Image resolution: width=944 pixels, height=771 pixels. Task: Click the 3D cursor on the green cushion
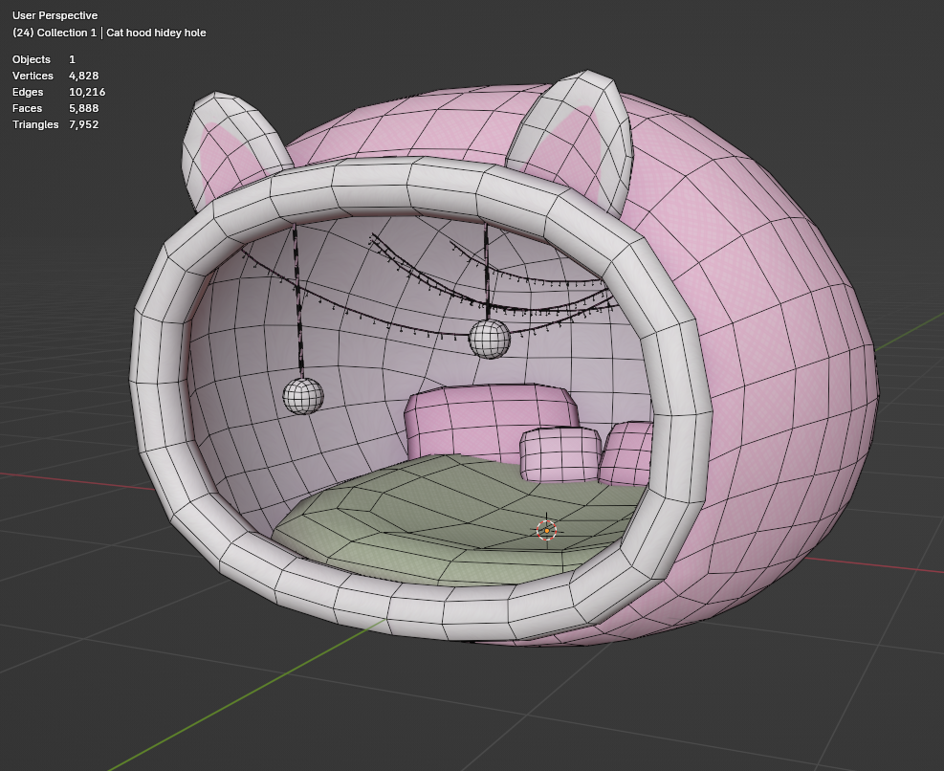[546, 530]
